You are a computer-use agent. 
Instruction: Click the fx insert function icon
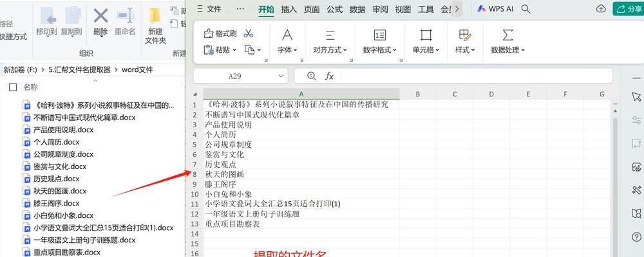tap(329, 76)
